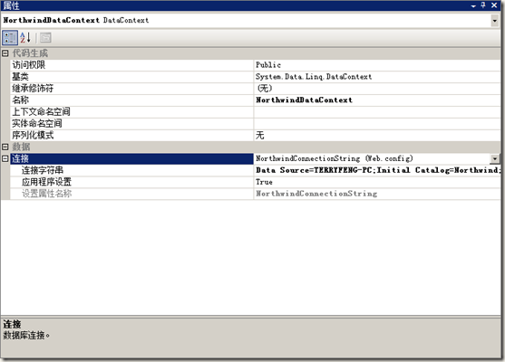
Task: Open the NorthwindDataContext object selector dropdown
Action: (x=495, y=21)
